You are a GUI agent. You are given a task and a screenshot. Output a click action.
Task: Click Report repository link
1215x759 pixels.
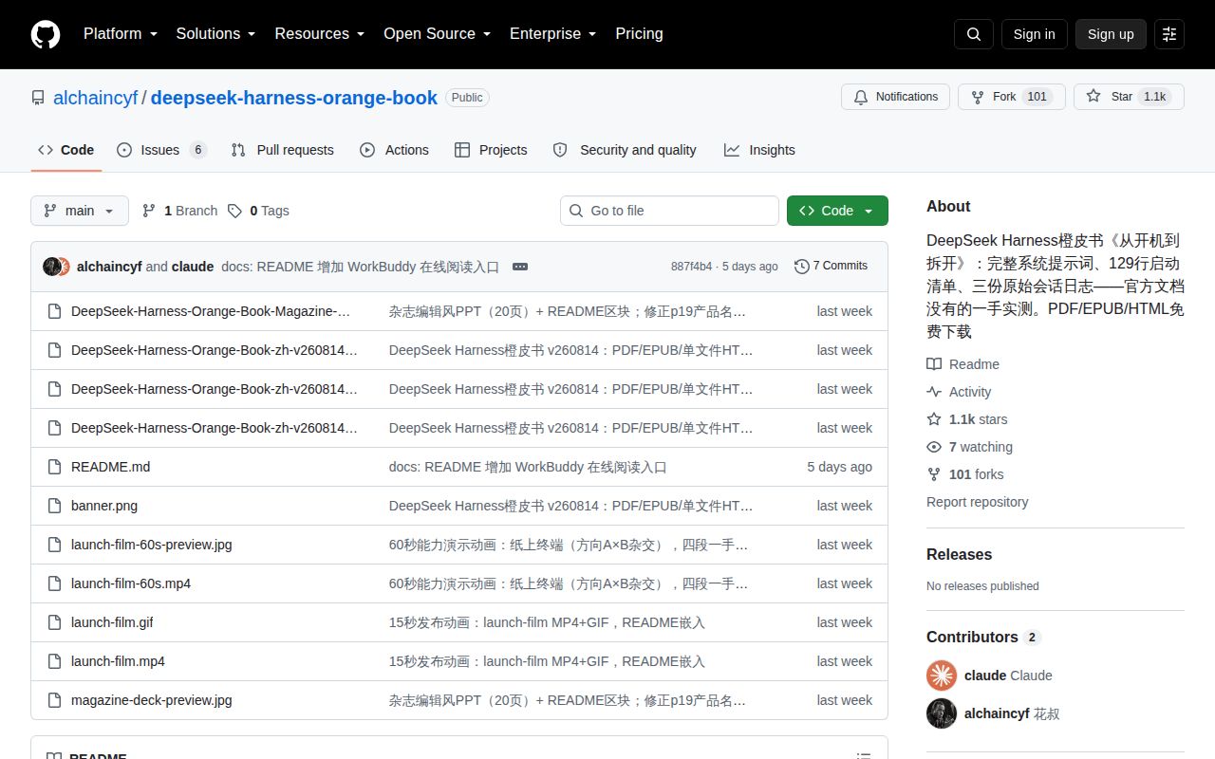(978, 502)
